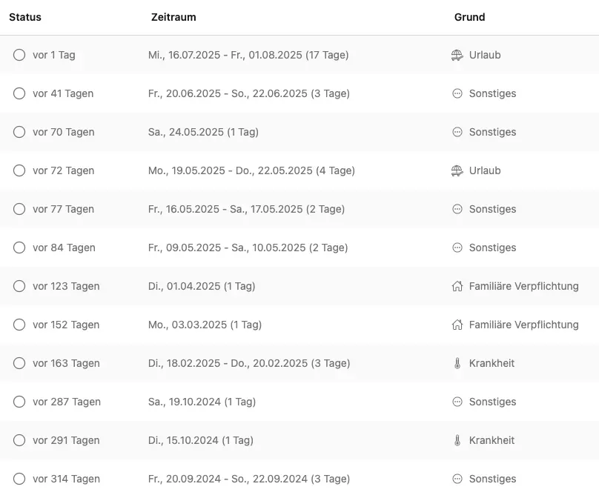The width and height of the screenshot is (599, 498).
Task: Click the Grund column header
Action: point(469,17)
